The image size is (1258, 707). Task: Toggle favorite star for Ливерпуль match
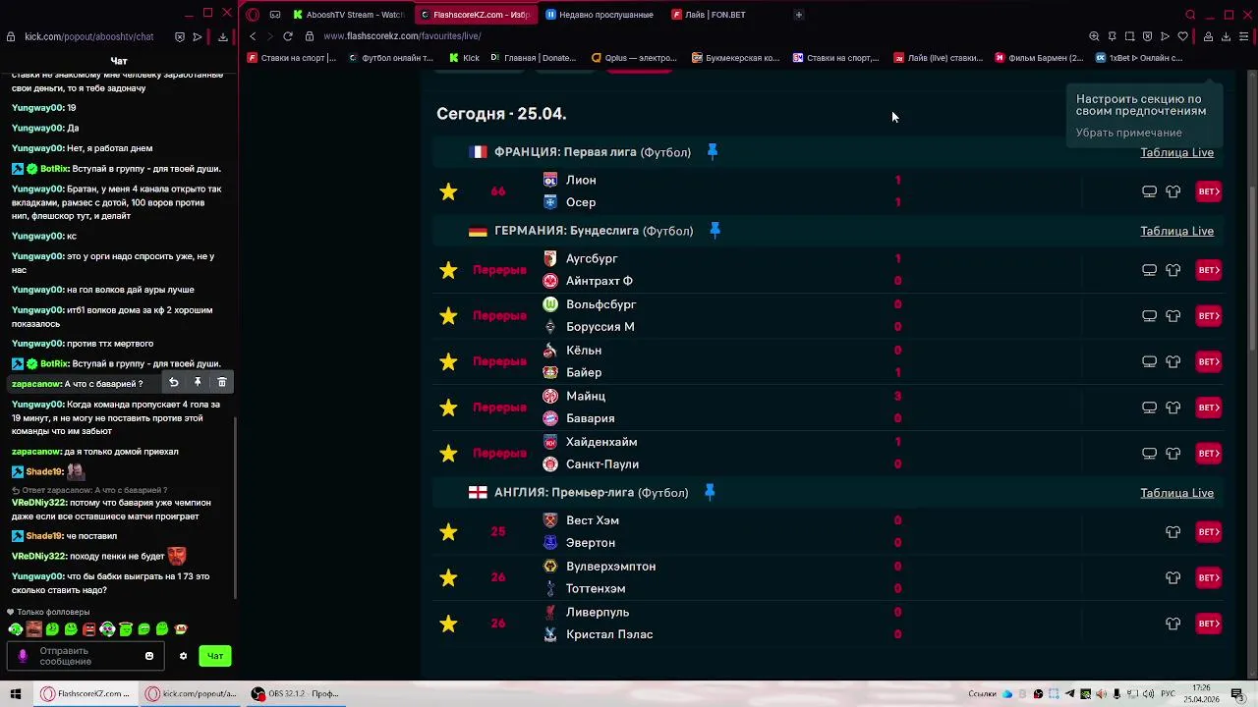click(448, 624)
